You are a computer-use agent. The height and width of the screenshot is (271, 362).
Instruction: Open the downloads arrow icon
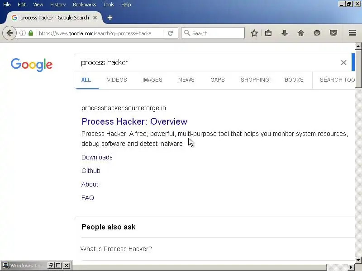[285, 33]
